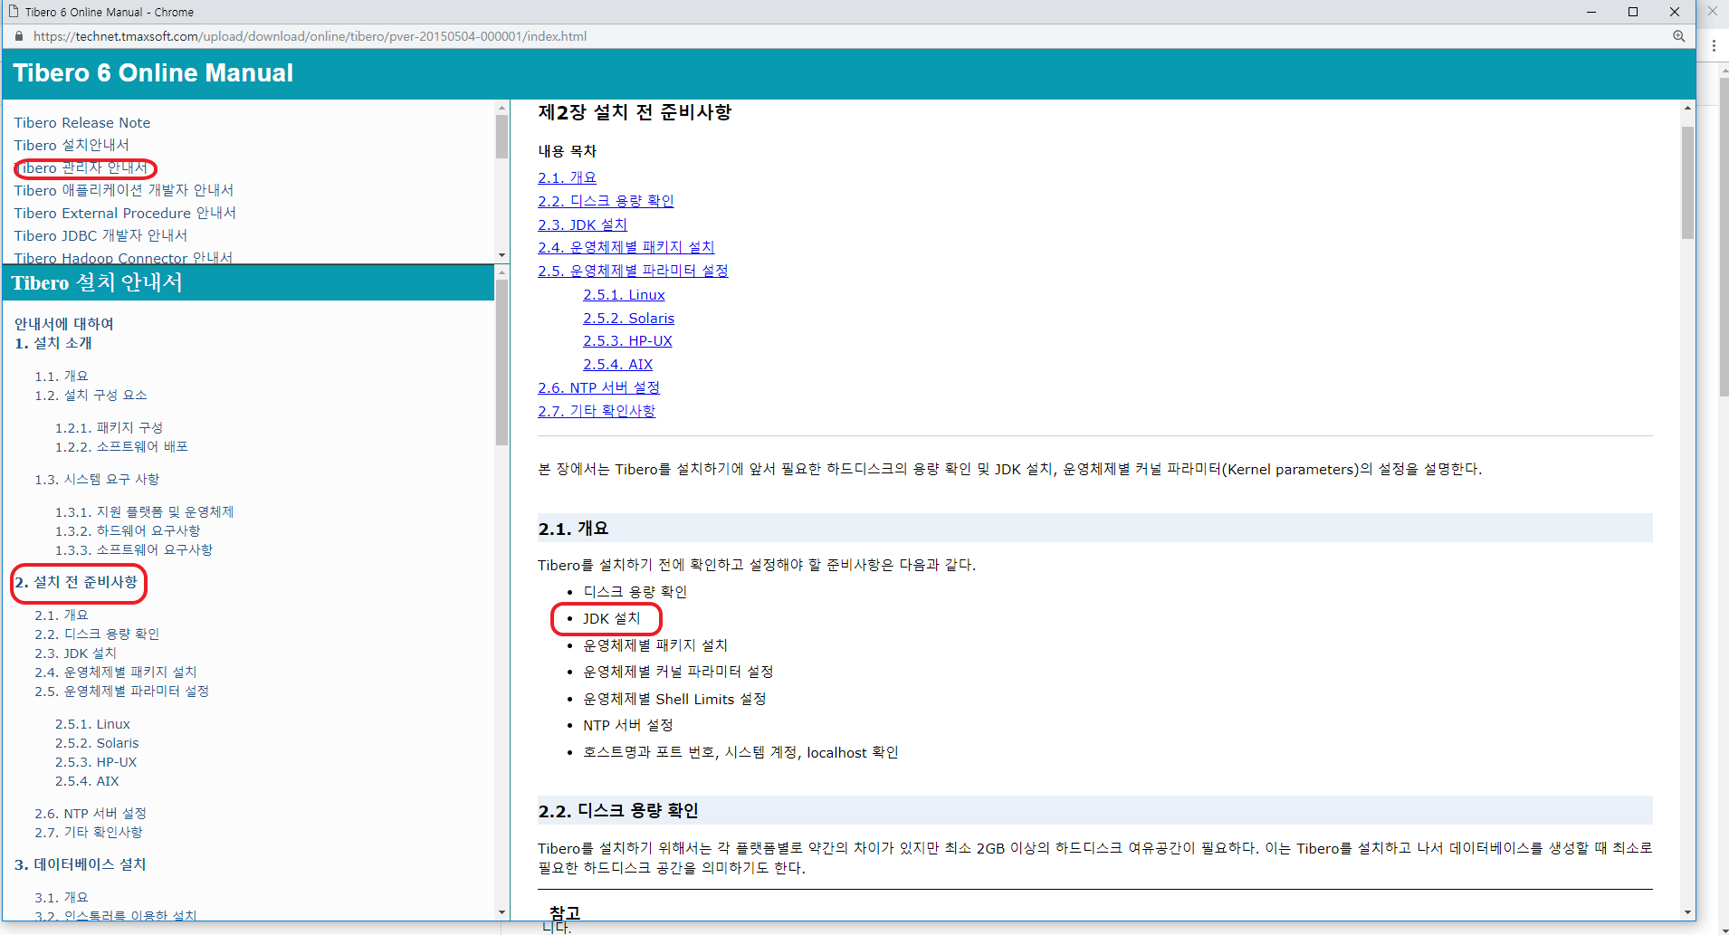Follow the 2.7. 기타 확인사항 contents link

tap(597, 411)
